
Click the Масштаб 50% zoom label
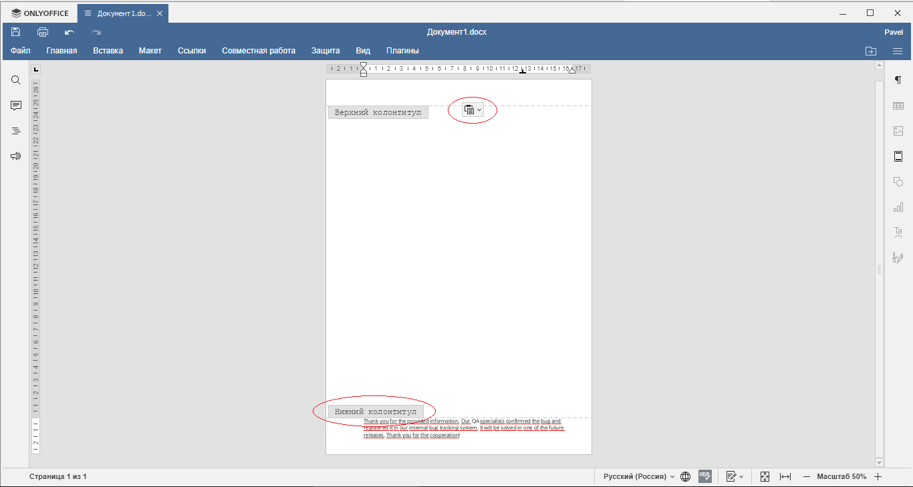[841, 476]
